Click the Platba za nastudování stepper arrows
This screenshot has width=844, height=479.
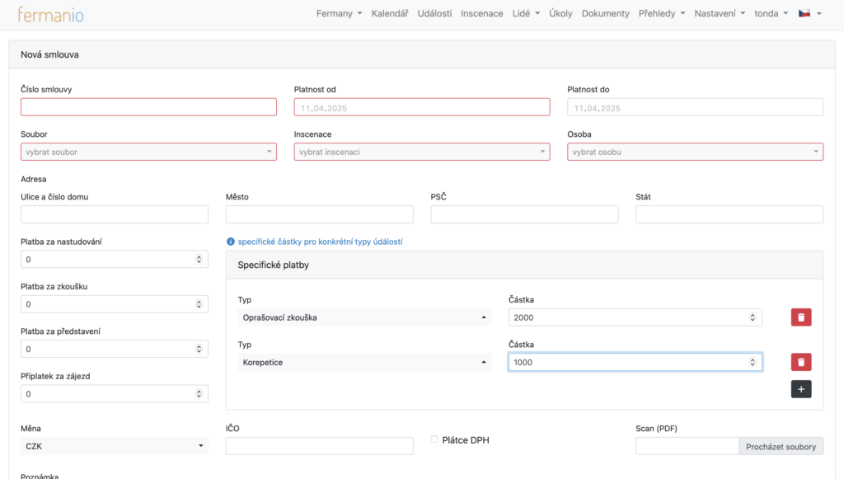click(199, 260)
